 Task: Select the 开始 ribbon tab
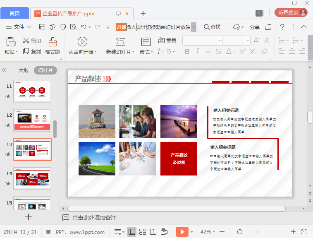click(x=121, y=27)
